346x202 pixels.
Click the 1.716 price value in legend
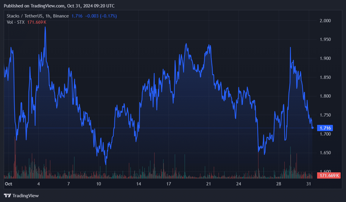(x=77, y=16)
